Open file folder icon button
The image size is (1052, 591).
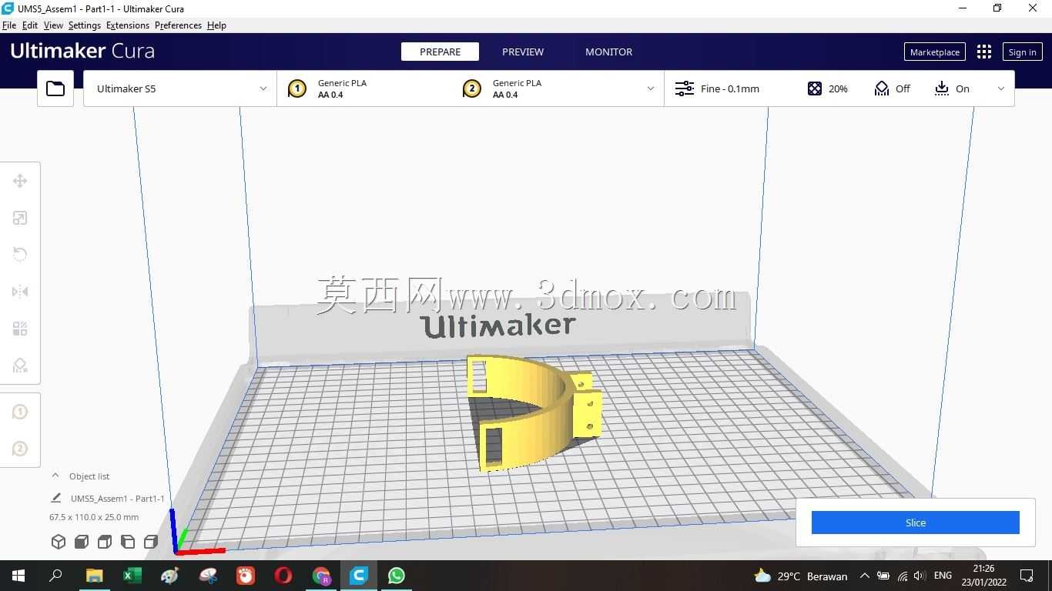pos(55,88)
